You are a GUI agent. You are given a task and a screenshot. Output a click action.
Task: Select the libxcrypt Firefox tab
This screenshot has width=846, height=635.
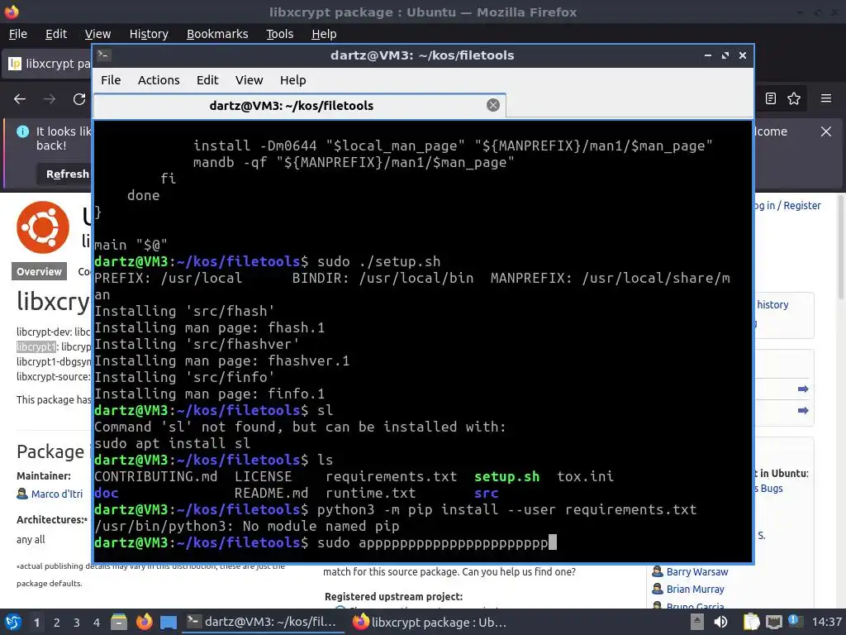(x=49, y=63)
